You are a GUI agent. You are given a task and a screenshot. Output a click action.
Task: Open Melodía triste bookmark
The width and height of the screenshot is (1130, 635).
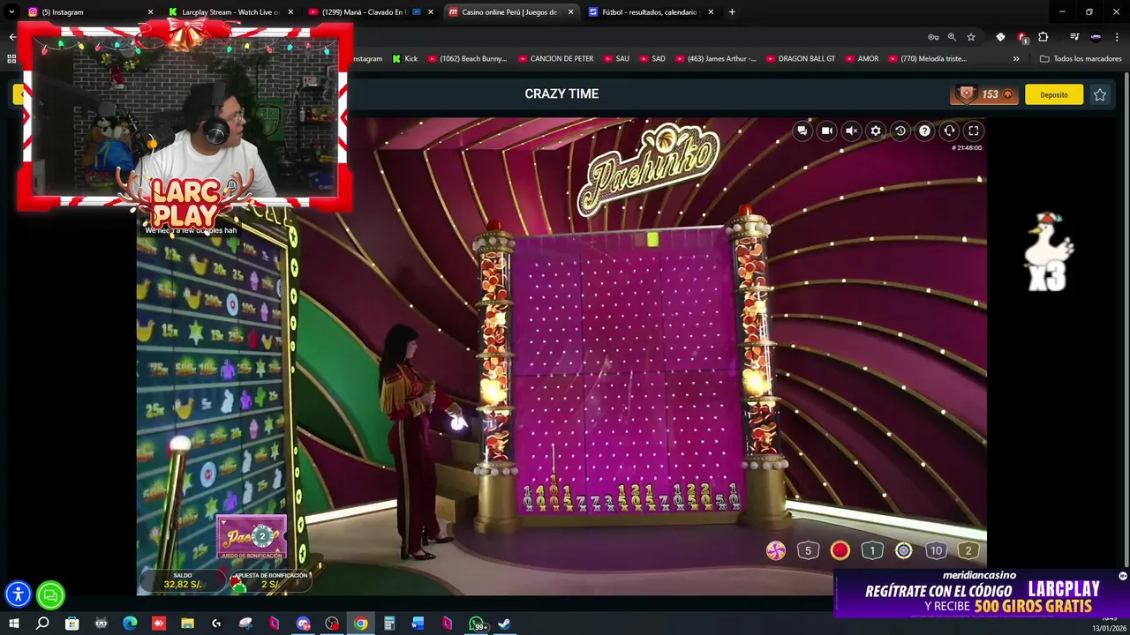pos(927,58)
